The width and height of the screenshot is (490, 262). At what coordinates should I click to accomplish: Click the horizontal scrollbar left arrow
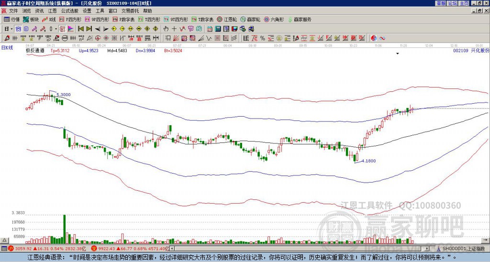coord(172,249)
